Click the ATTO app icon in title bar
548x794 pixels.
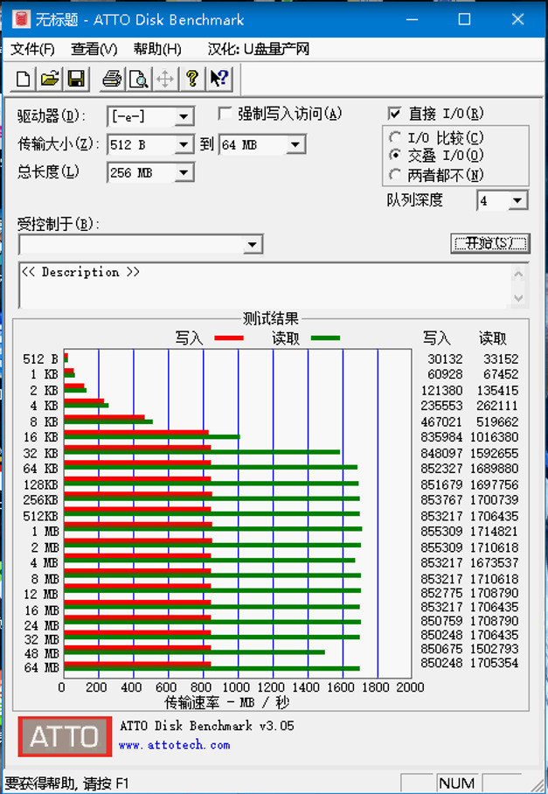click(21, 19)
